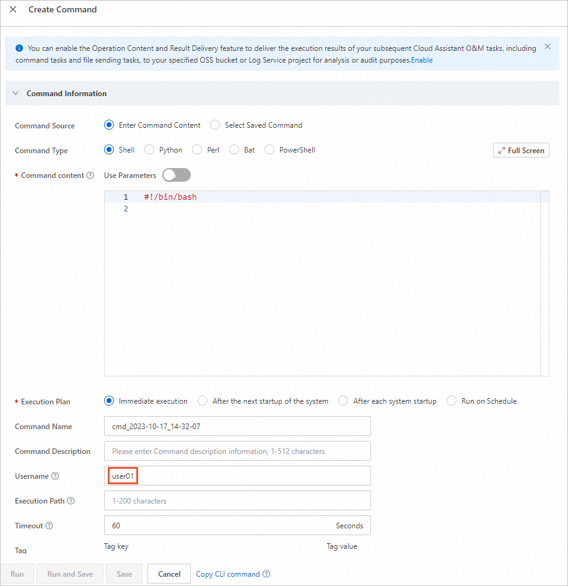The image size is (568, 586).
Task: Select After each system startup option
Action: (x=343, y=401)
